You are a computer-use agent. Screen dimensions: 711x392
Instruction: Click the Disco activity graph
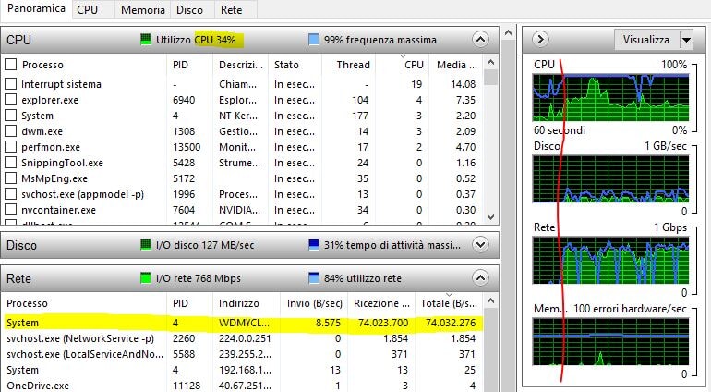click(x=610, y=179)
